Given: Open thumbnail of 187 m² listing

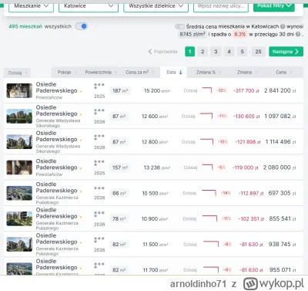Looking at the screenshot, I should coord(19,90).
